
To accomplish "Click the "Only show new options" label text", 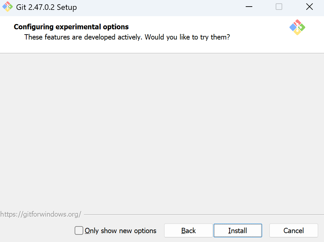I will (120, 231).
